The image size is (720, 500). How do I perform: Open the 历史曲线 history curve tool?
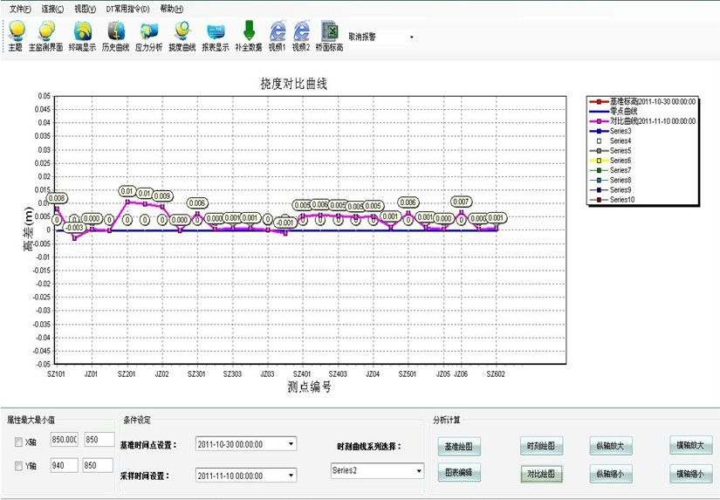[x=115, y=31]
